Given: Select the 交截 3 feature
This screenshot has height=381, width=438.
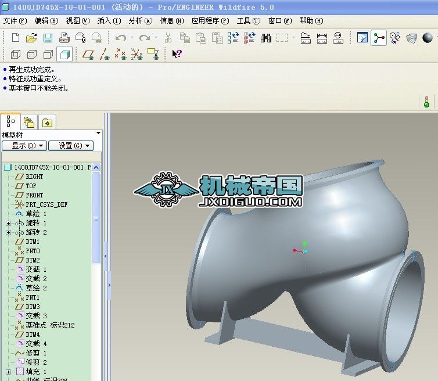Looking at the screenshot, I should coord(31,316).
